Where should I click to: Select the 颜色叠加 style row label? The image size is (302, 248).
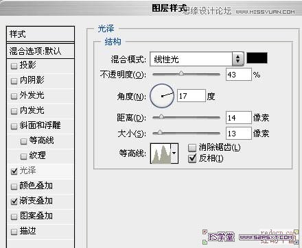[x=36, y=186]
